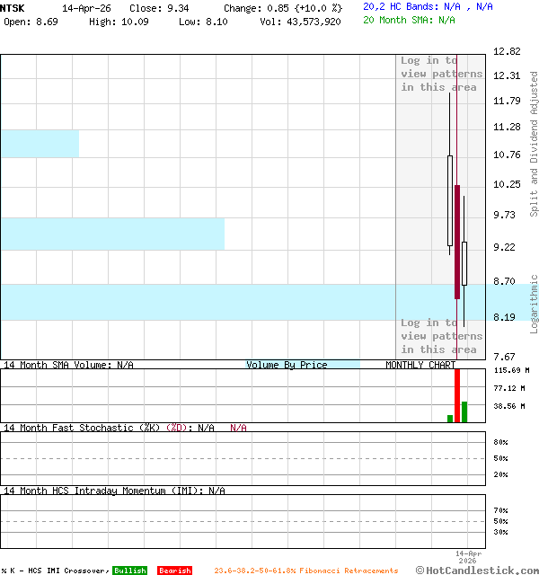
Task: Click the Fibonacci Retracements legend text
Action: tap(305, 571)
